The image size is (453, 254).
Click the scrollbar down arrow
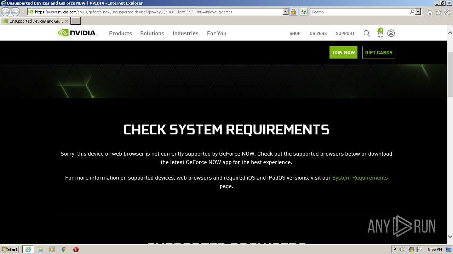tap(450, 237)
